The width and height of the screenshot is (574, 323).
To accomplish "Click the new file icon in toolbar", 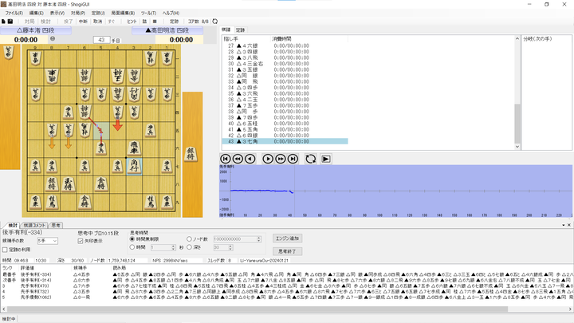I will click(x=4, y=22).
